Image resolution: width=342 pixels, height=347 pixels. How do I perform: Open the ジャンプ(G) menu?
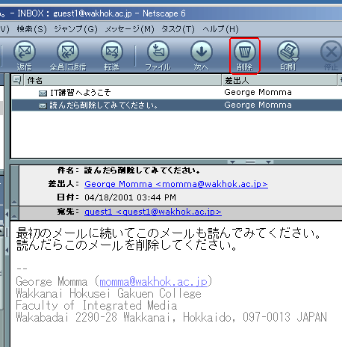click(75, 29)
